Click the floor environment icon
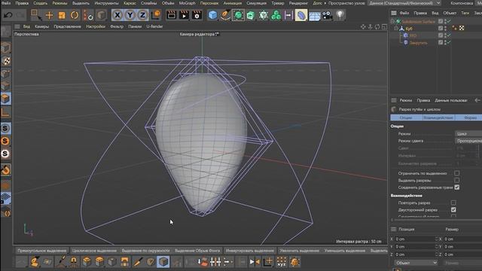This screenshot has width=482, height=271. (315, 15)
